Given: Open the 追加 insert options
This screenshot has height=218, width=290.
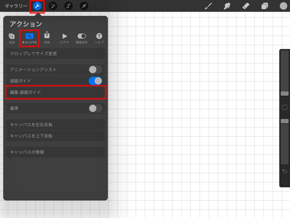Looking at the screenshot, I should (x=12, y=37).
